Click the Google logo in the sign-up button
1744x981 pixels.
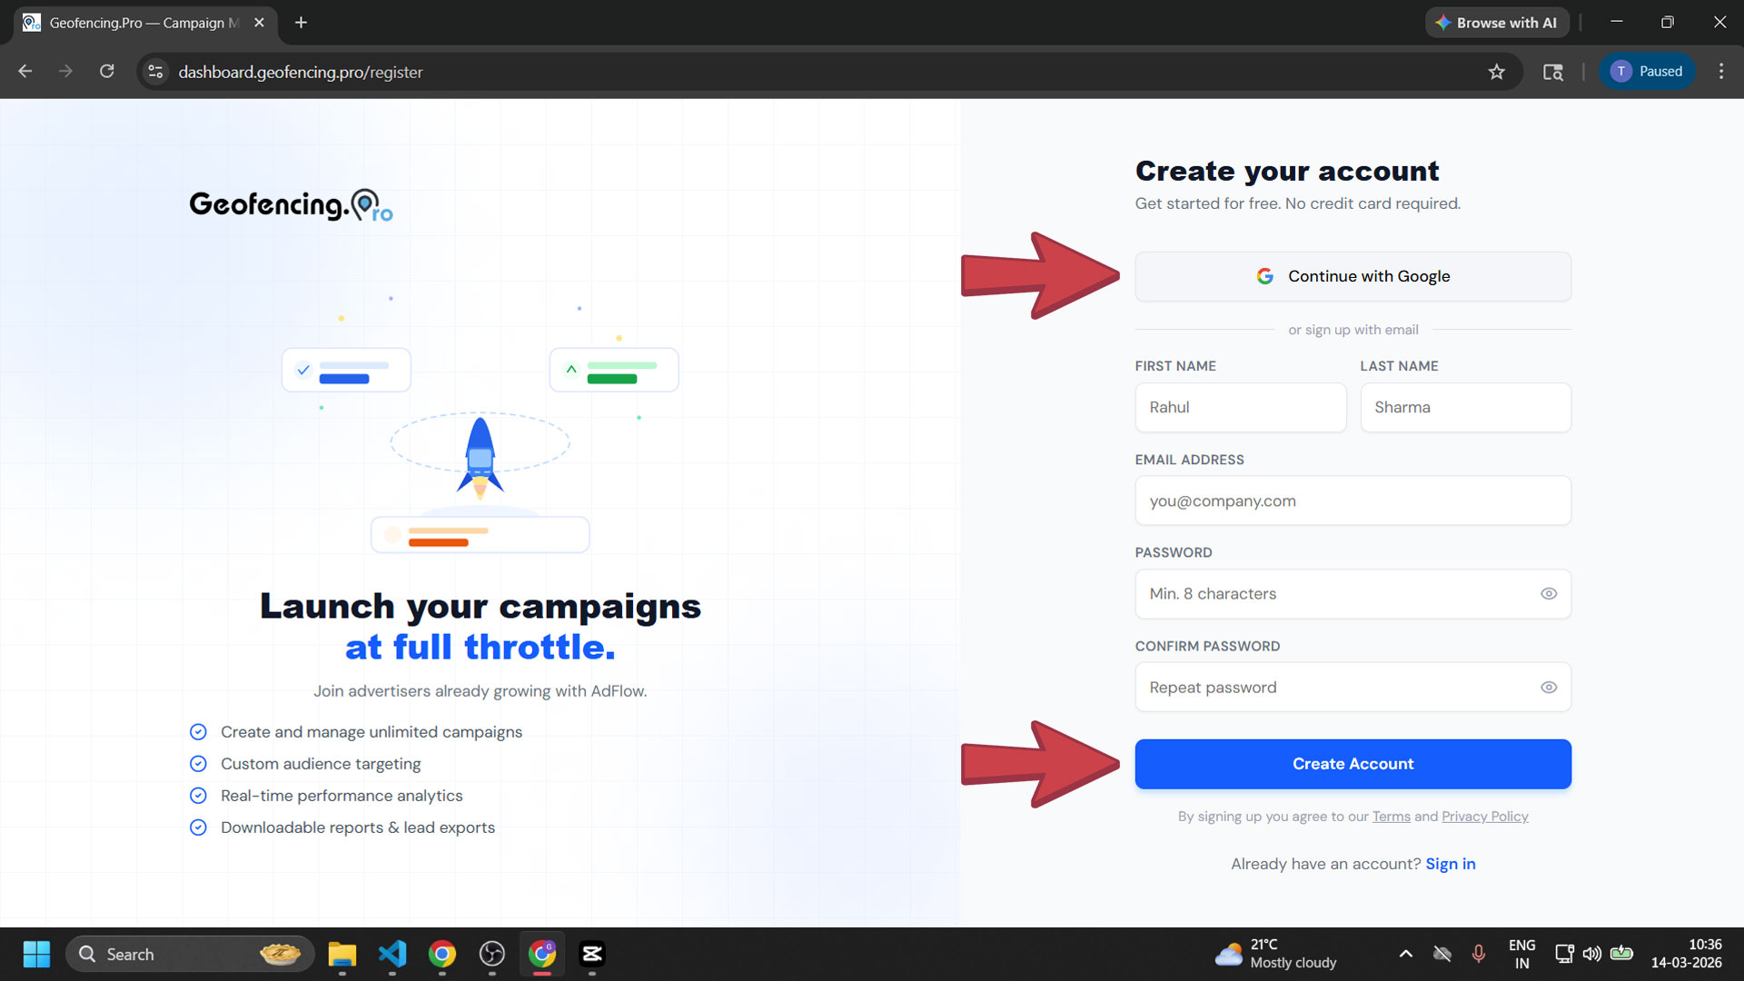click(x=1265, y=276)
